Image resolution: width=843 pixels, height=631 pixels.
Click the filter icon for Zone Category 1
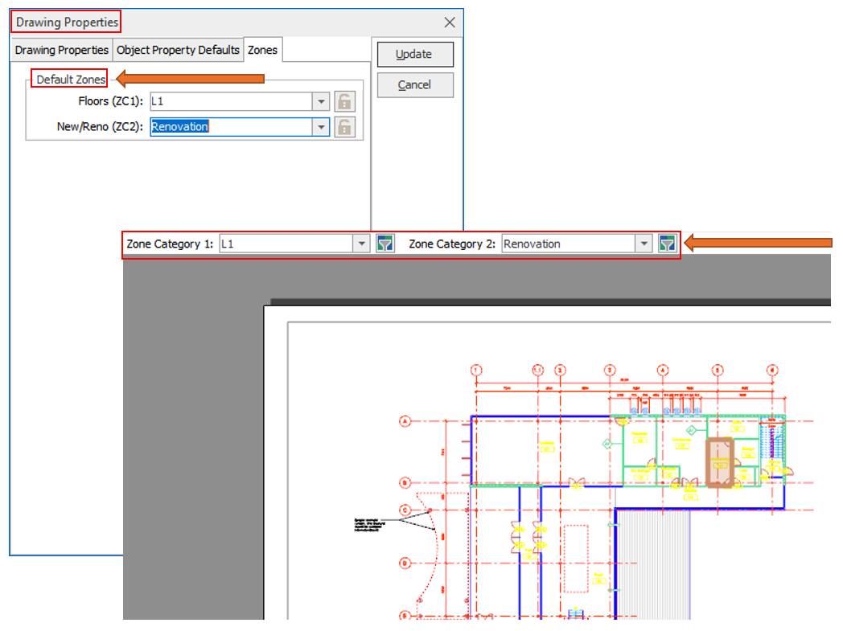[x=385, y=244]
